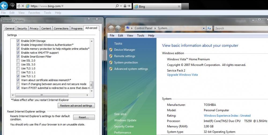Viewport: 268px width, 135px height.
Task: Click the Reset... button
Action: point(84,117)
